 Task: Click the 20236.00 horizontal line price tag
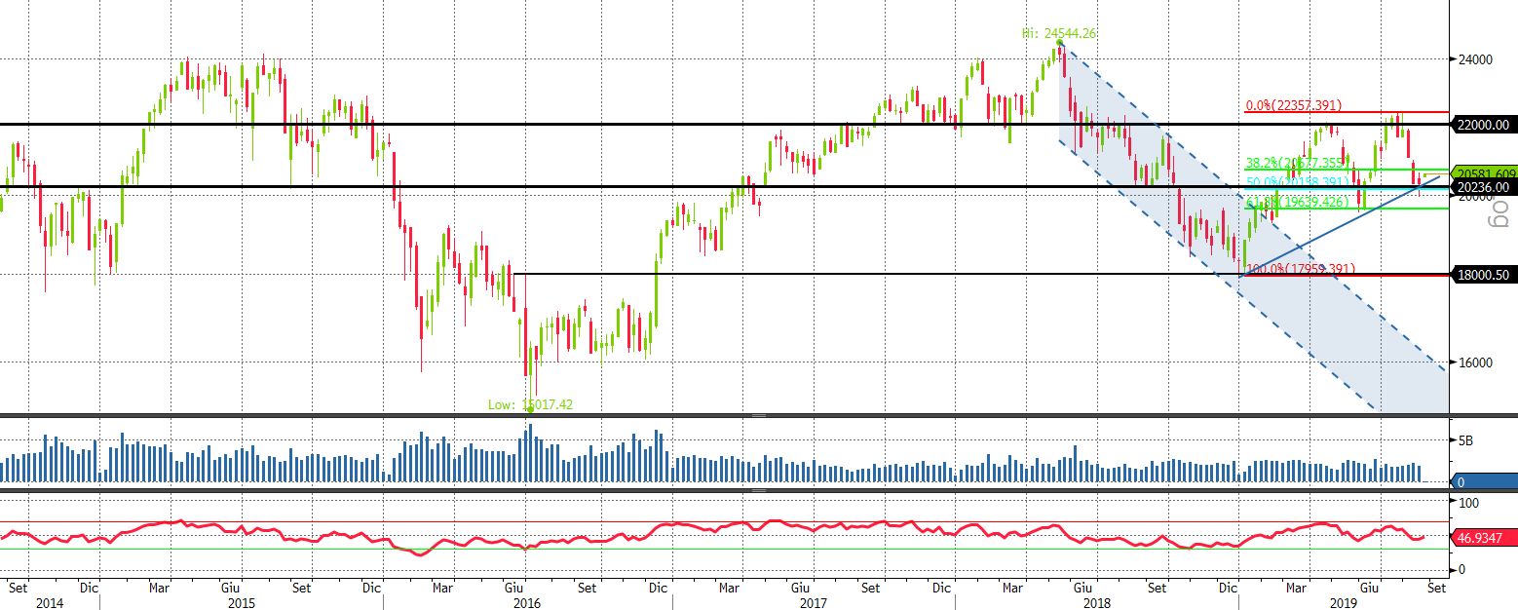click(1485, 187)
